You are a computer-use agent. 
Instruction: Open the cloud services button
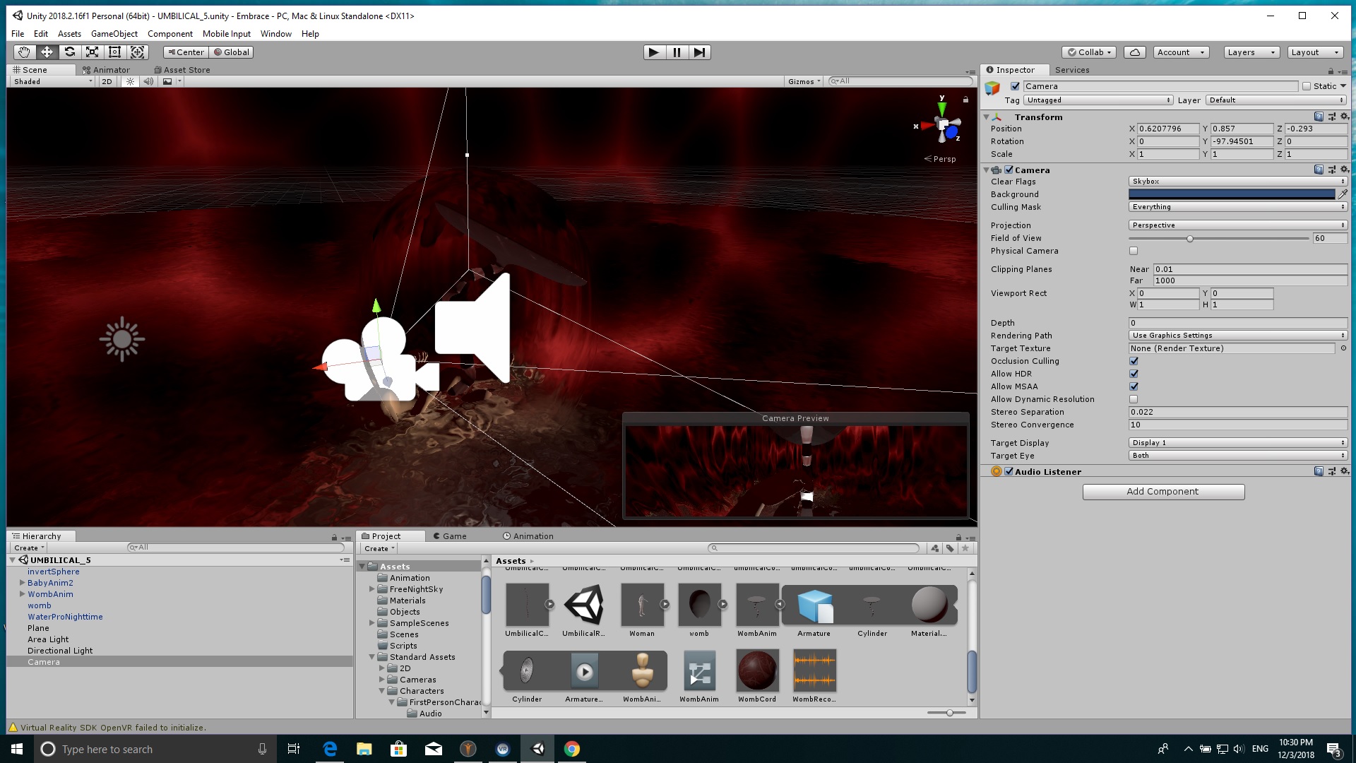point(1135,52)
